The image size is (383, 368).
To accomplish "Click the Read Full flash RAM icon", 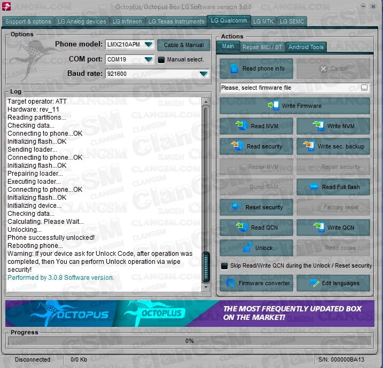I will coord(314,187).
